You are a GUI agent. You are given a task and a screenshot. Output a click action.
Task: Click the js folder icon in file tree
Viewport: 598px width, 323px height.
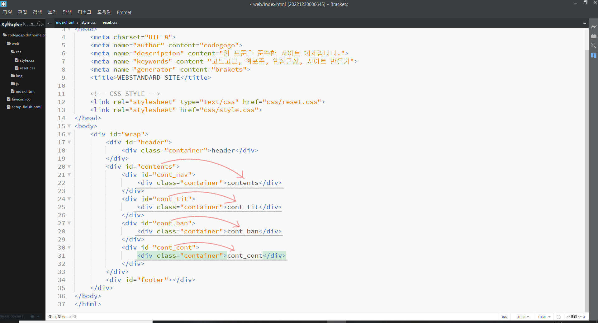[x=13, y=83]
